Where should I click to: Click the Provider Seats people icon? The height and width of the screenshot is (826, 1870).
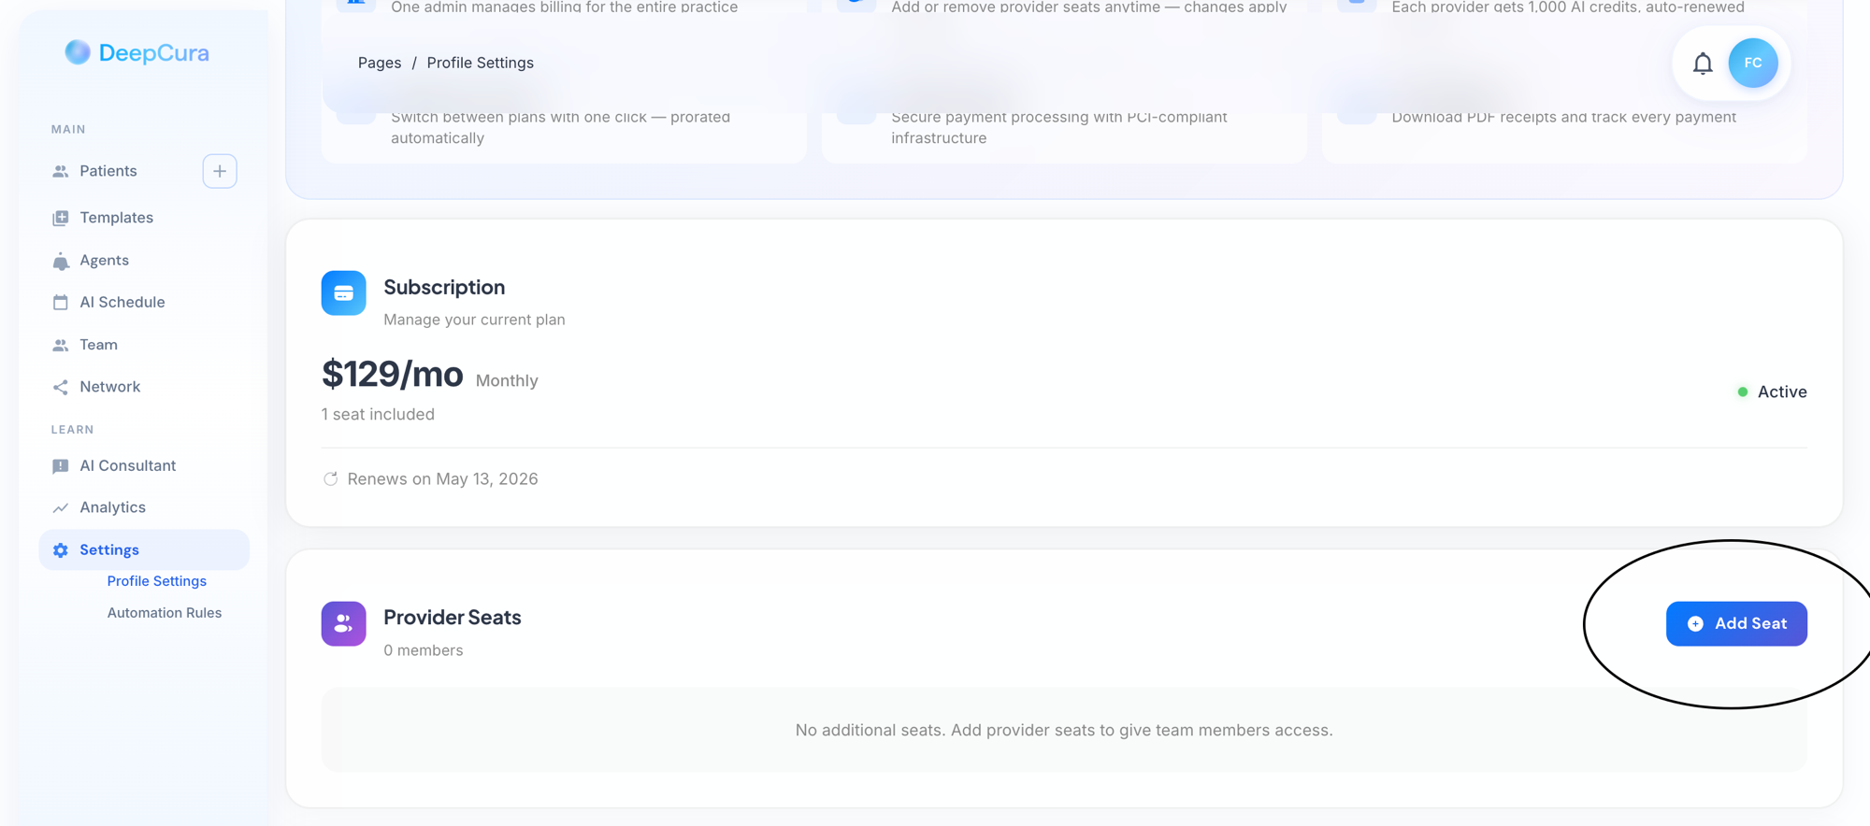pos(343,623)
